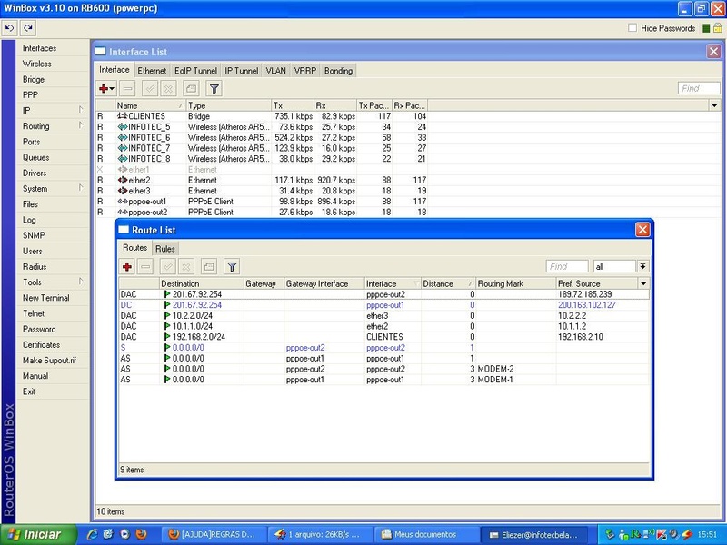
Task: Expand the Routing submenu
Action: [x=54, y=126]
